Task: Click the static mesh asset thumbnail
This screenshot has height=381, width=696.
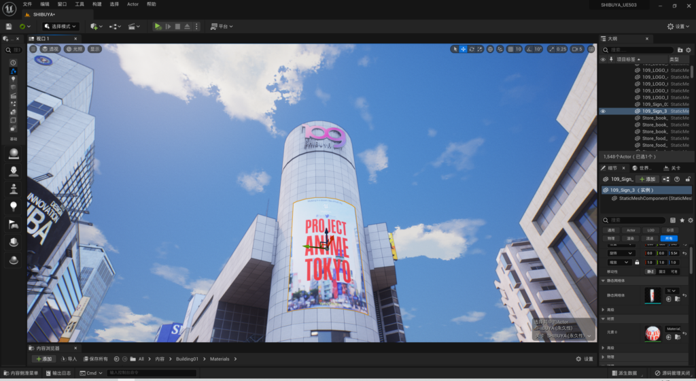Action: point(652,295)
